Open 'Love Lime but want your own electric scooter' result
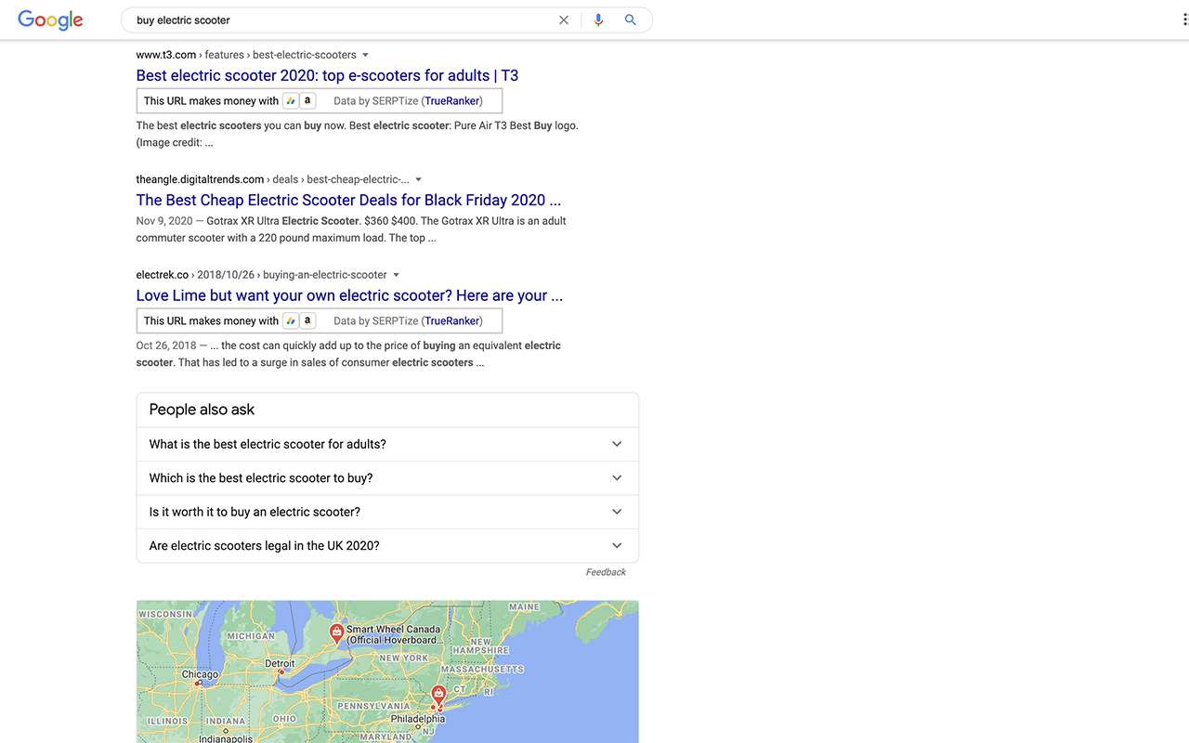1189x743 pixels. tap(349, 296)
